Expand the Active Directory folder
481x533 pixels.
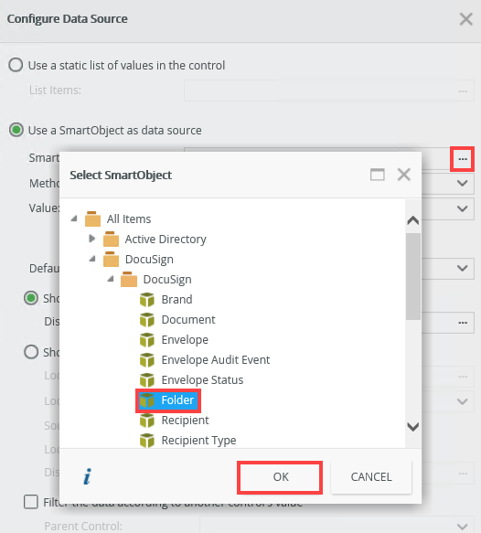click(91, 239)
